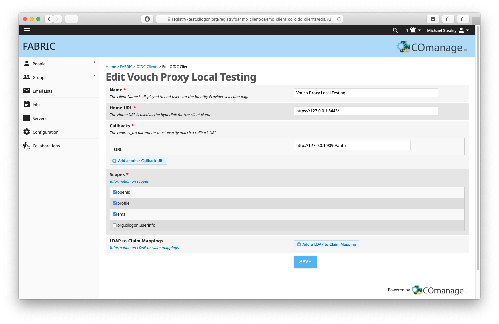Uncheck the openid scope checkbox
The image size is (499, 324).
pos(115,192)
